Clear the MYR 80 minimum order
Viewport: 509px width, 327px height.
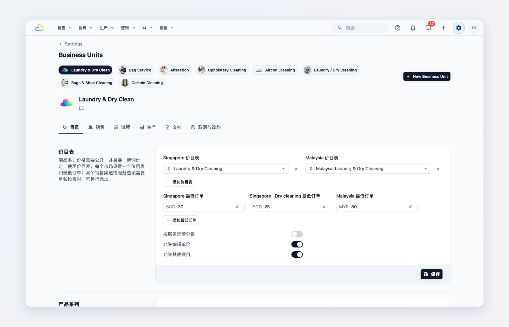(x=410, y=207)
